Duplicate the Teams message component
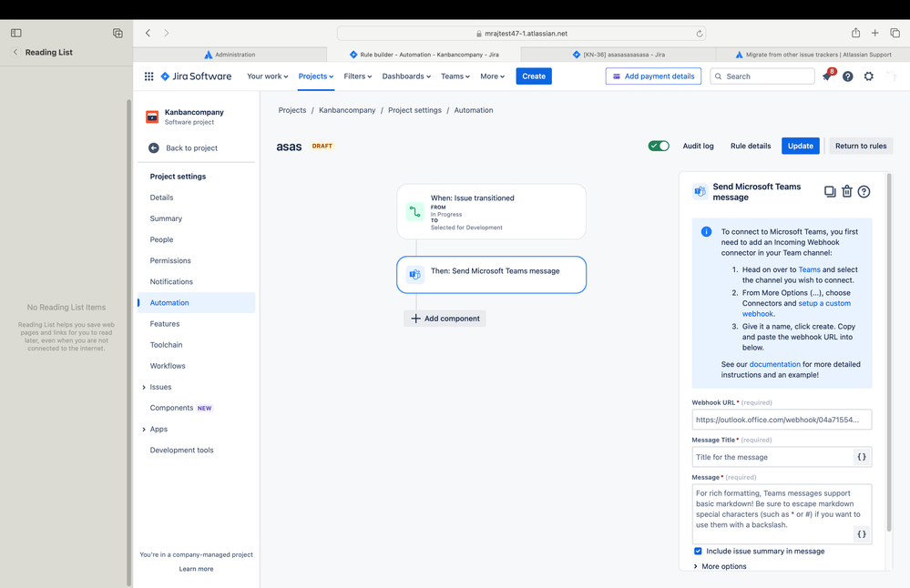This screenshot has height=588, width=910. tap(830, 191)
